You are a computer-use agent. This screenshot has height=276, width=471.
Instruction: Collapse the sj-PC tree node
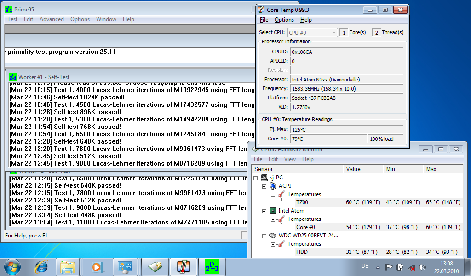point(256,178)
